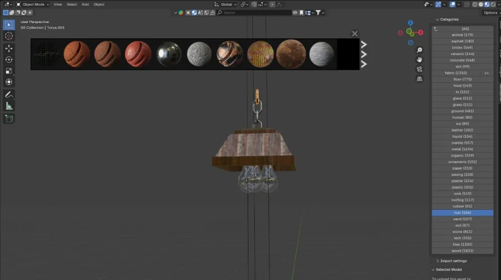Open the Add menu
The width and height of the screenshot is (501, 280).
pos(85,4)
